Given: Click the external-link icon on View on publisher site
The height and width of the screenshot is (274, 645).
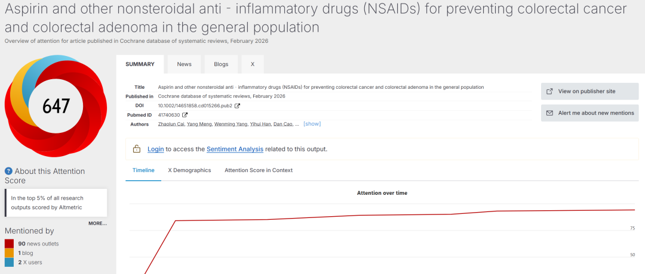Looking at the screenshot, I should [549, 91].
